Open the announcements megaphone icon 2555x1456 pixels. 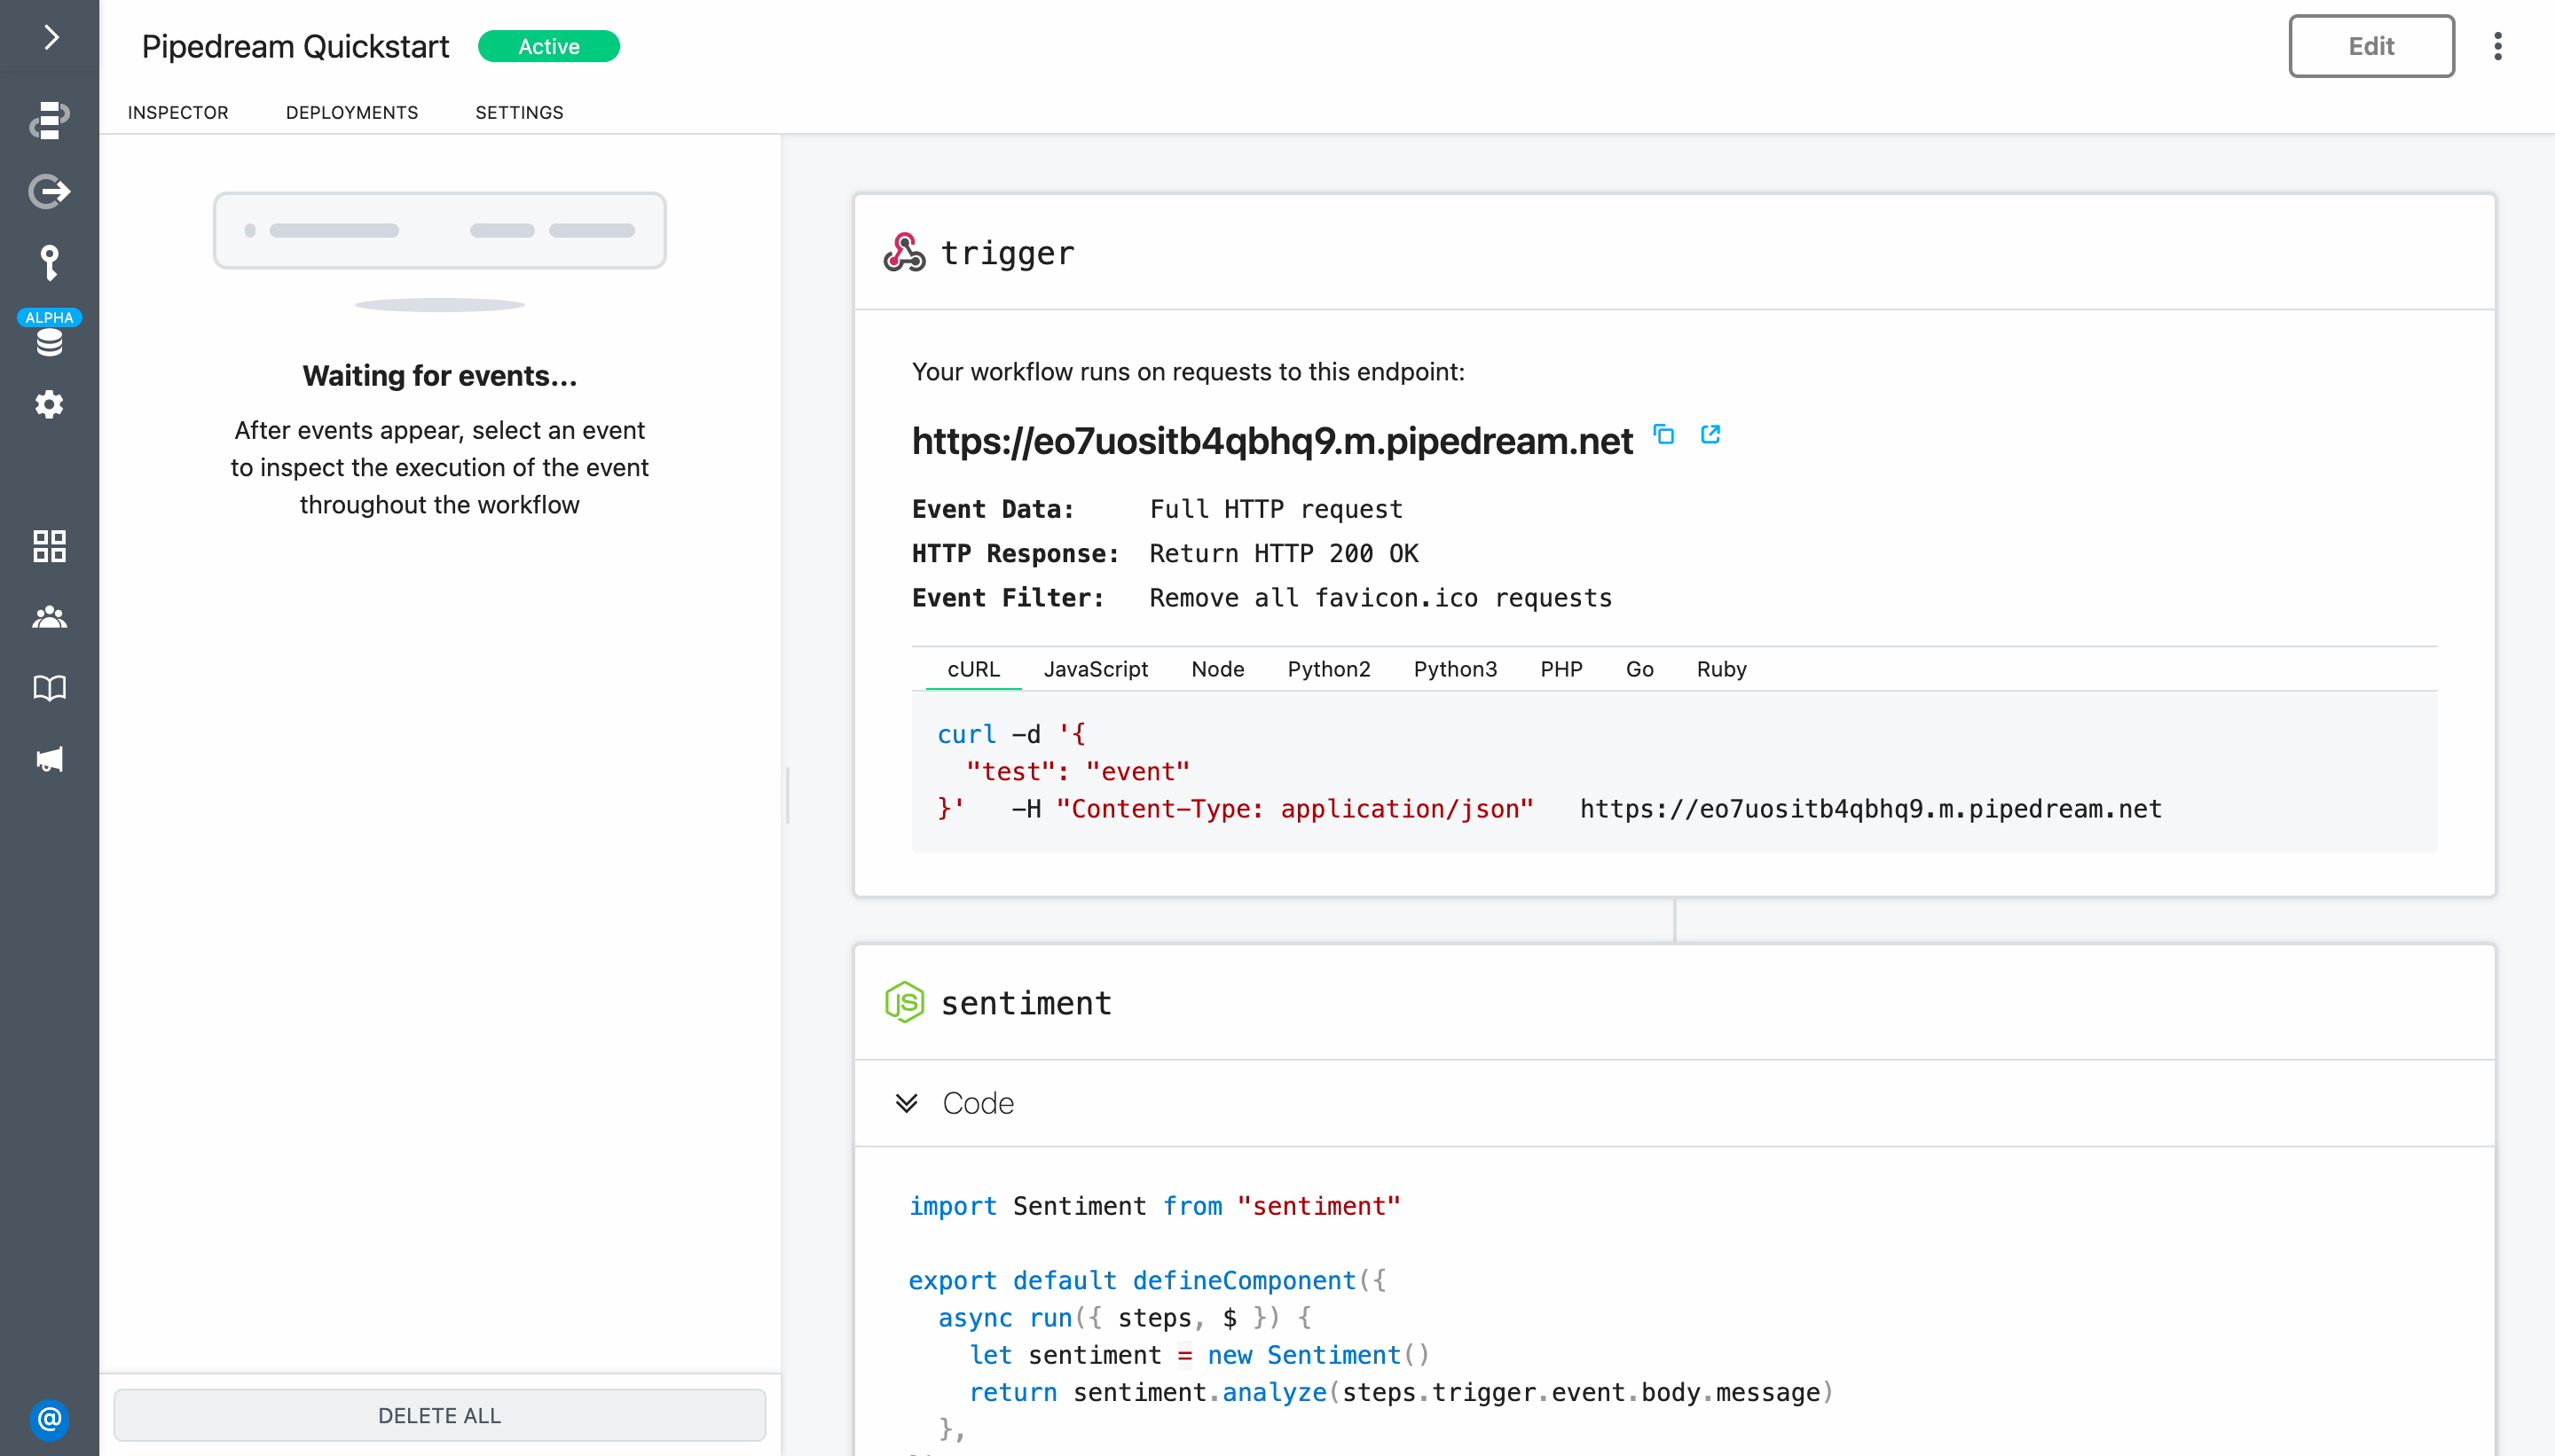click(x=49, y=759)
